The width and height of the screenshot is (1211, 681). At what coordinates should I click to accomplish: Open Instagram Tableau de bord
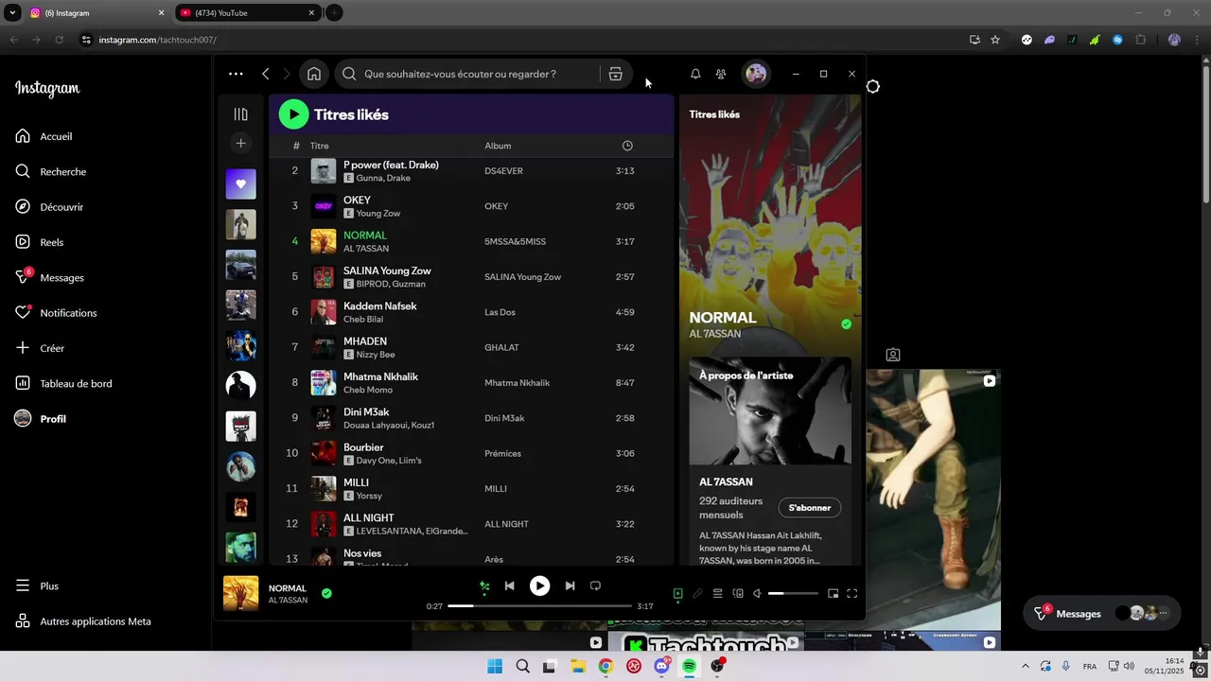(63, 383)
